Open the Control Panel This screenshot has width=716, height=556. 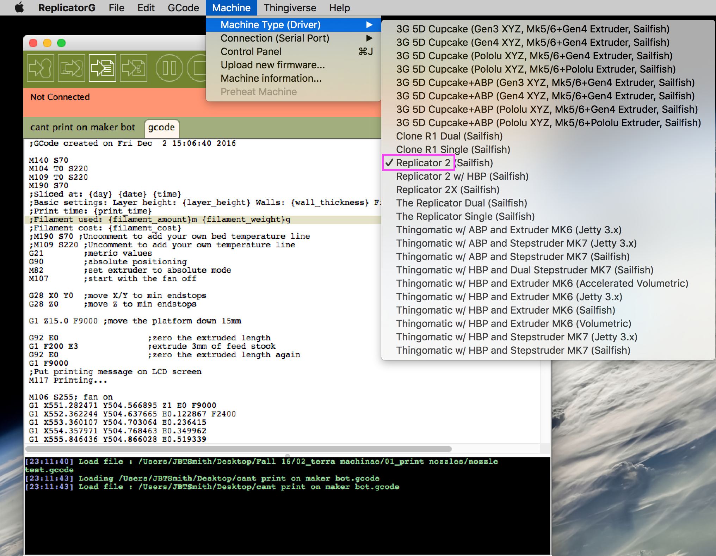(x=251, y=51)
